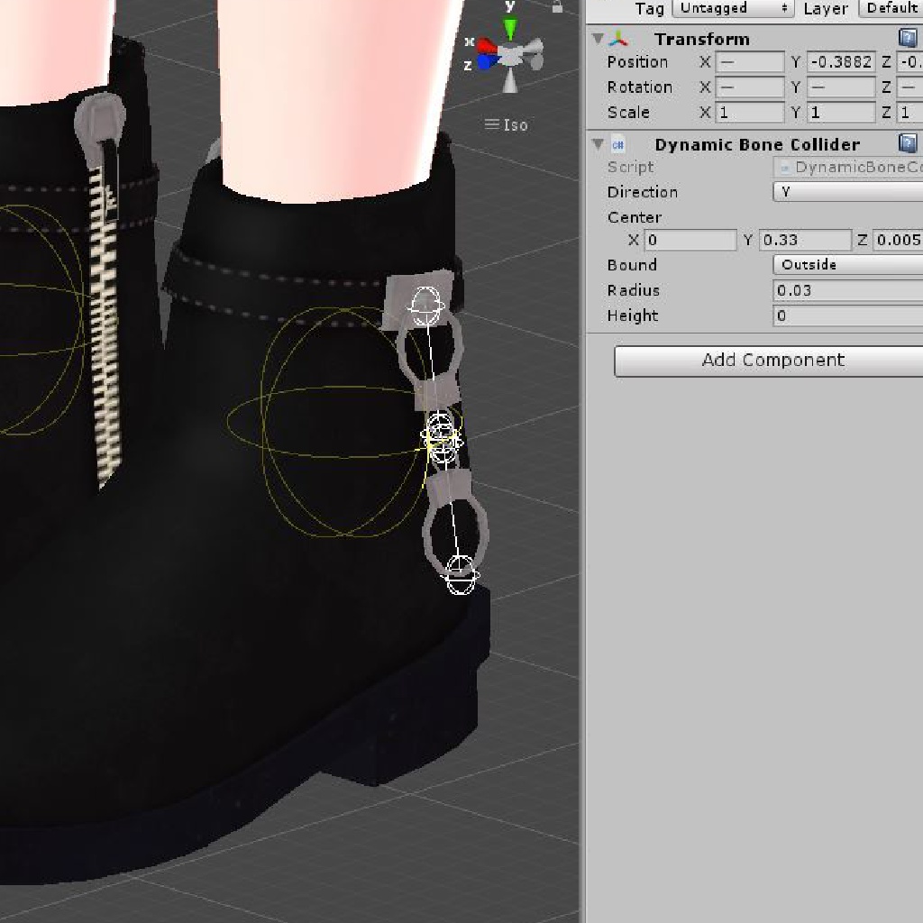Click the C# script icon of Dynamic Bone Collider
This screenshot has width=923, height=923.
[x=618, y=144]
